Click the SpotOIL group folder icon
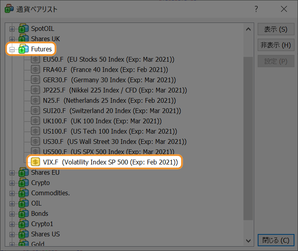298x251 pixels. coord(24,28)
